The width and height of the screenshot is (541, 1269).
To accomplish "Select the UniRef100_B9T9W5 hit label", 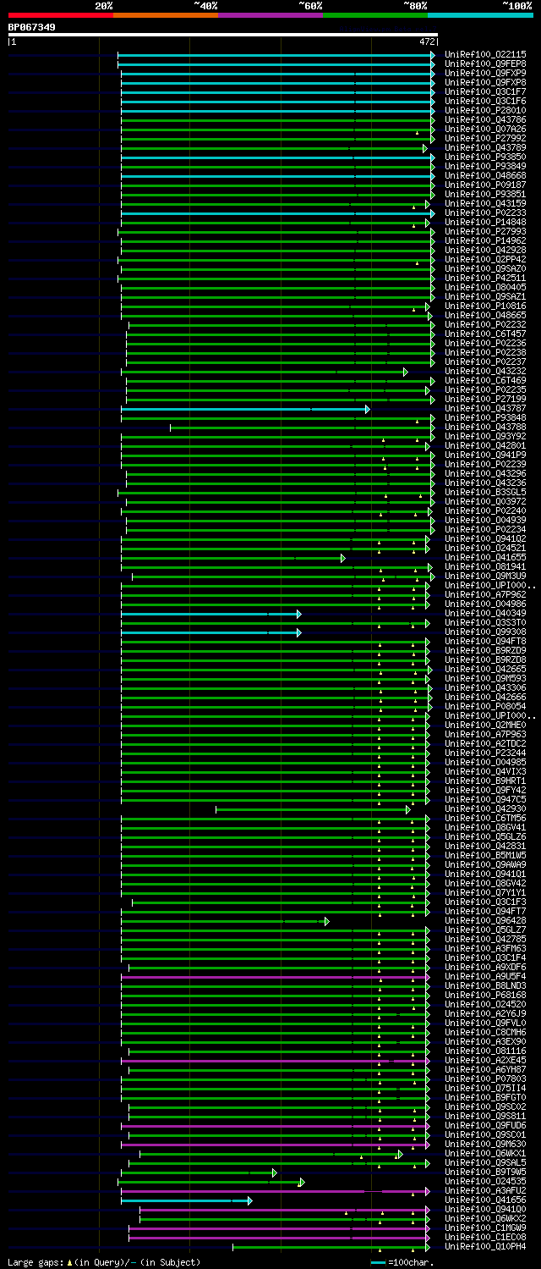I will (485, 1172).
